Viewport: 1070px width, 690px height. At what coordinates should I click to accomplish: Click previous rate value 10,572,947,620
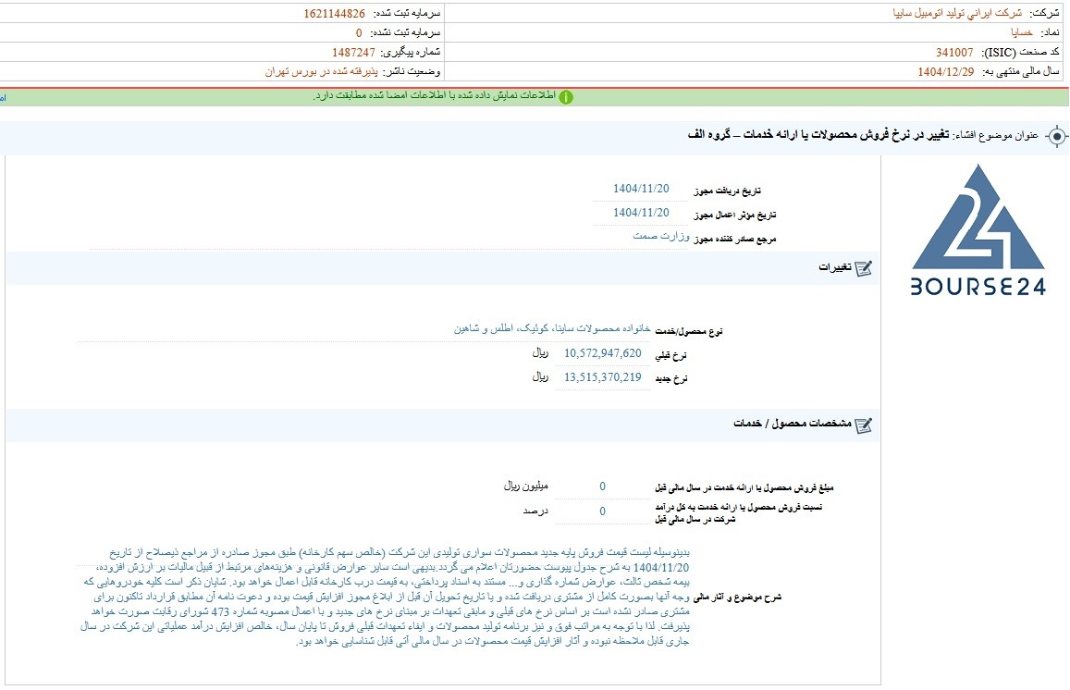coord(603,352)
